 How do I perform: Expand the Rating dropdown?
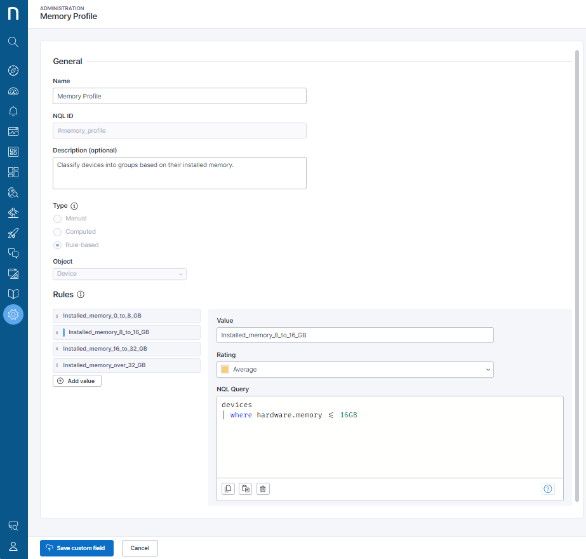[355, 370]
